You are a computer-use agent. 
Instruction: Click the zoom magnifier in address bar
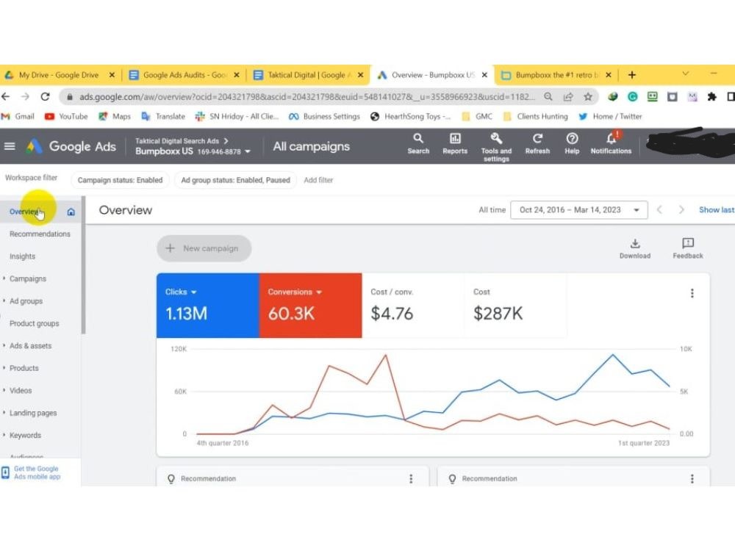(548, 97)
